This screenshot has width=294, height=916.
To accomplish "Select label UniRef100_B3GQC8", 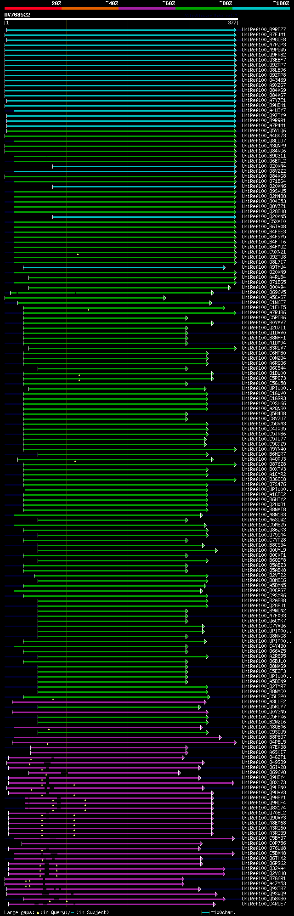I will [264, 480].
